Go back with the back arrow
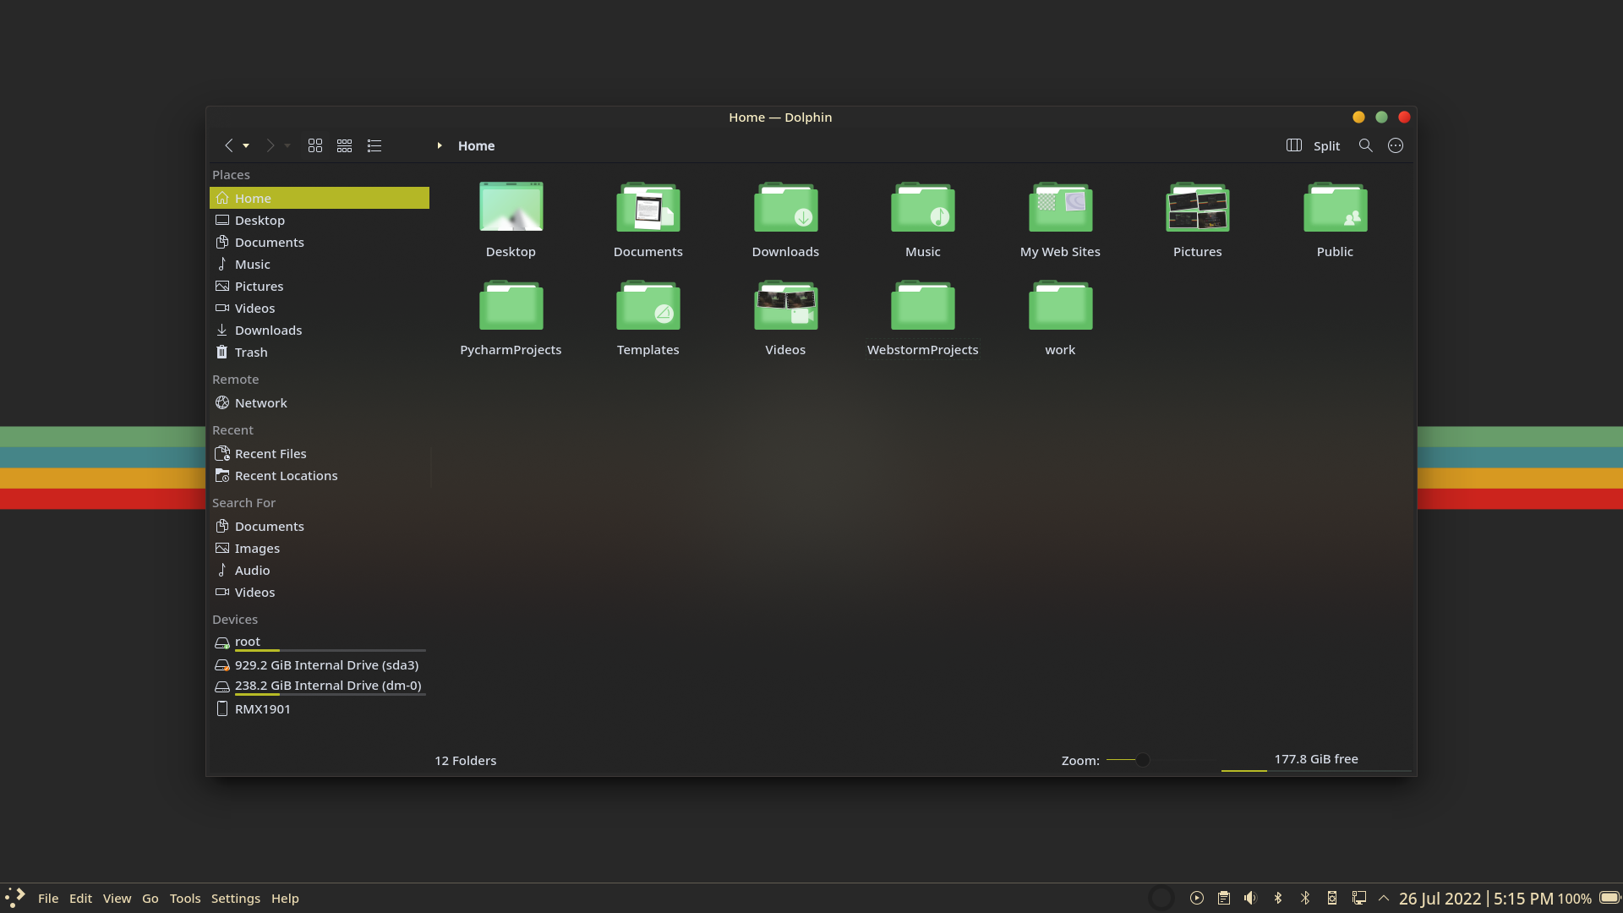 coord(228,145)
